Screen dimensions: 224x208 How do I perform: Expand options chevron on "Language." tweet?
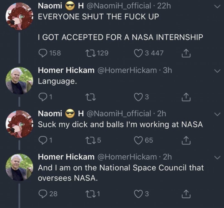coord(217,71)
